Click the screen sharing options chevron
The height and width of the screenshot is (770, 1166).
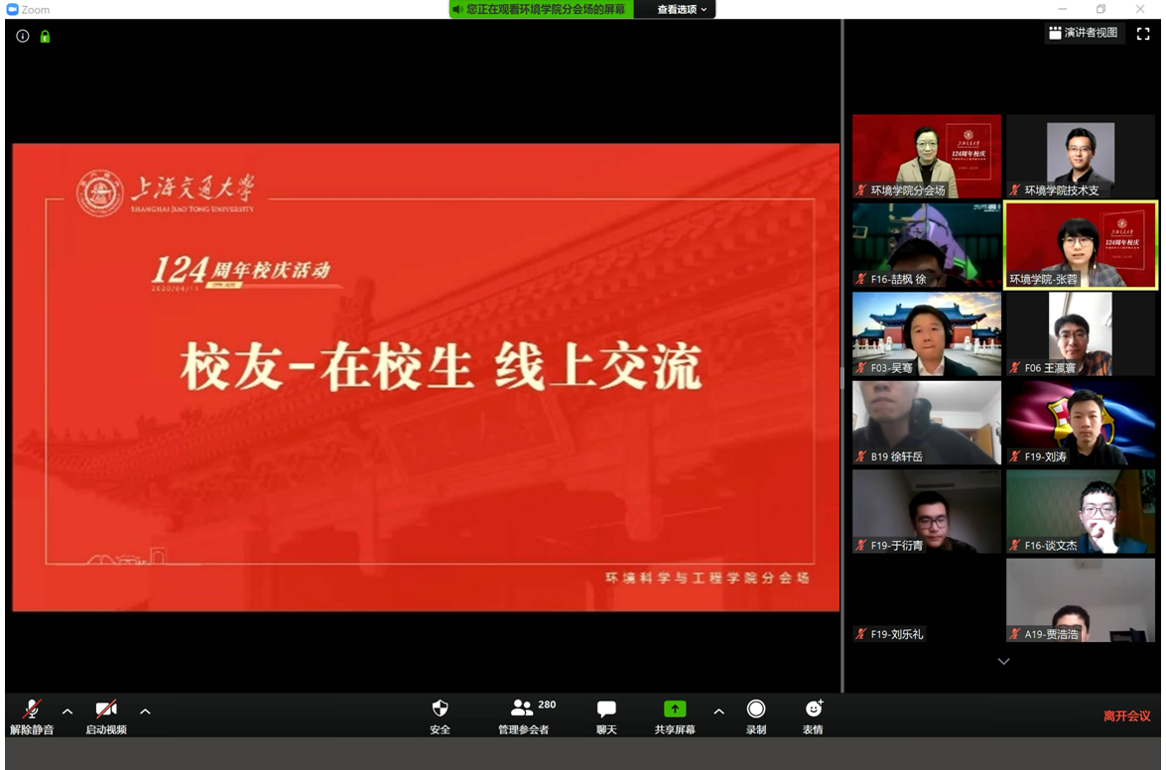[x=718, y=710]
